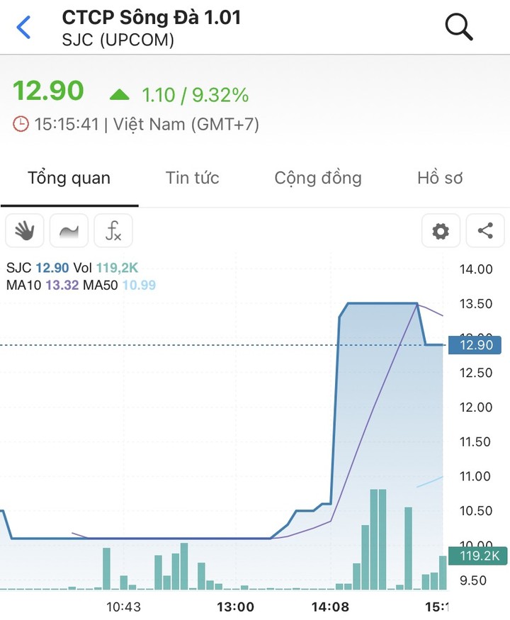Tap the 12.00 price axis label

click(476, 407)
